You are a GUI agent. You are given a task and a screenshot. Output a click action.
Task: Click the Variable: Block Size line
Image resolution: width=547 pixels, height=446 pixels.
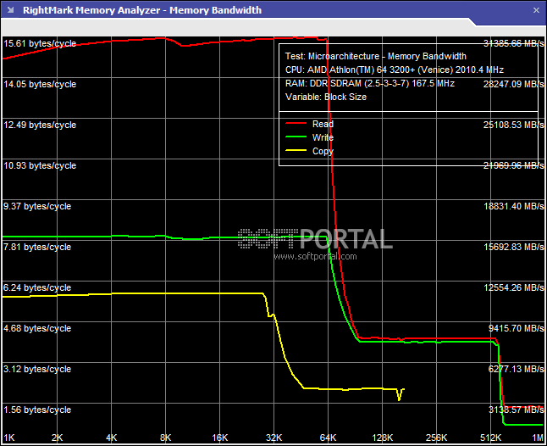point(326,98)
